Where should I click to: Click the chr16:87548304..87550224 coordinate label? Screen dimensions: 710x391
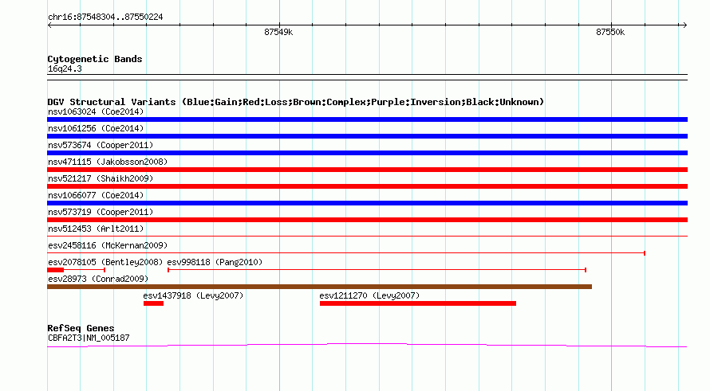pyautogui.click(x=105, y=18)
